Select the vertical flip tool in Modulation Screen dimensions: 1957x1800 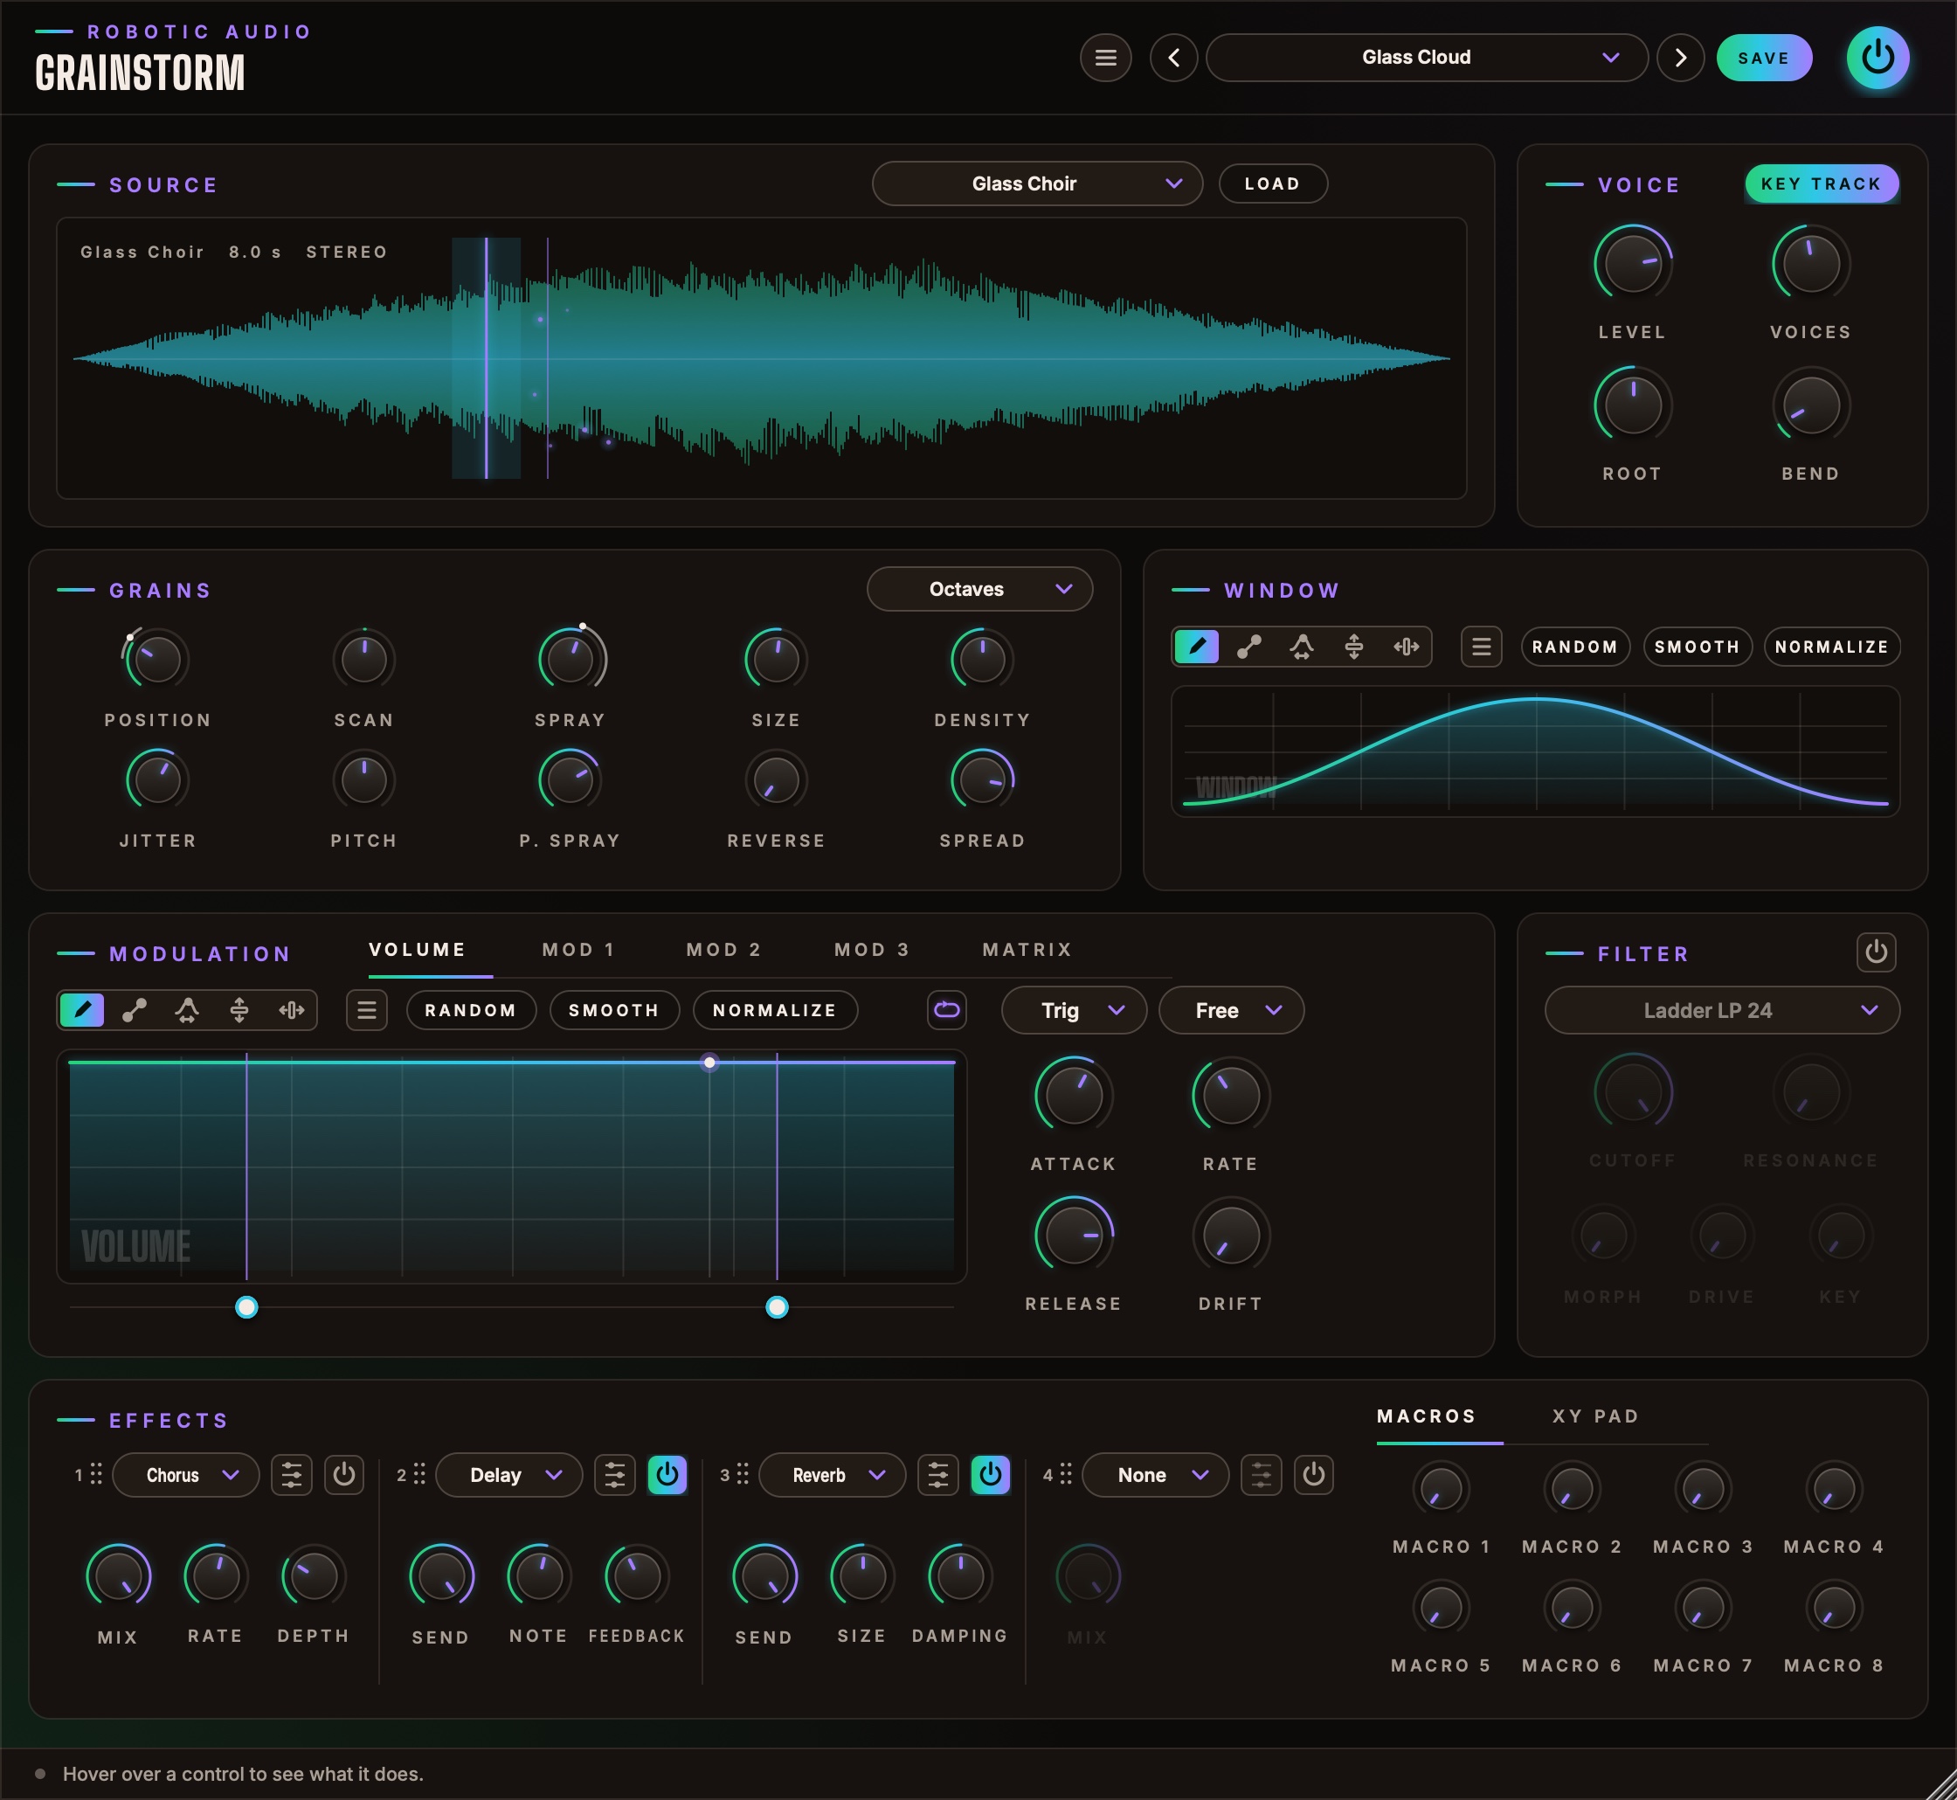pos(239,1010)
